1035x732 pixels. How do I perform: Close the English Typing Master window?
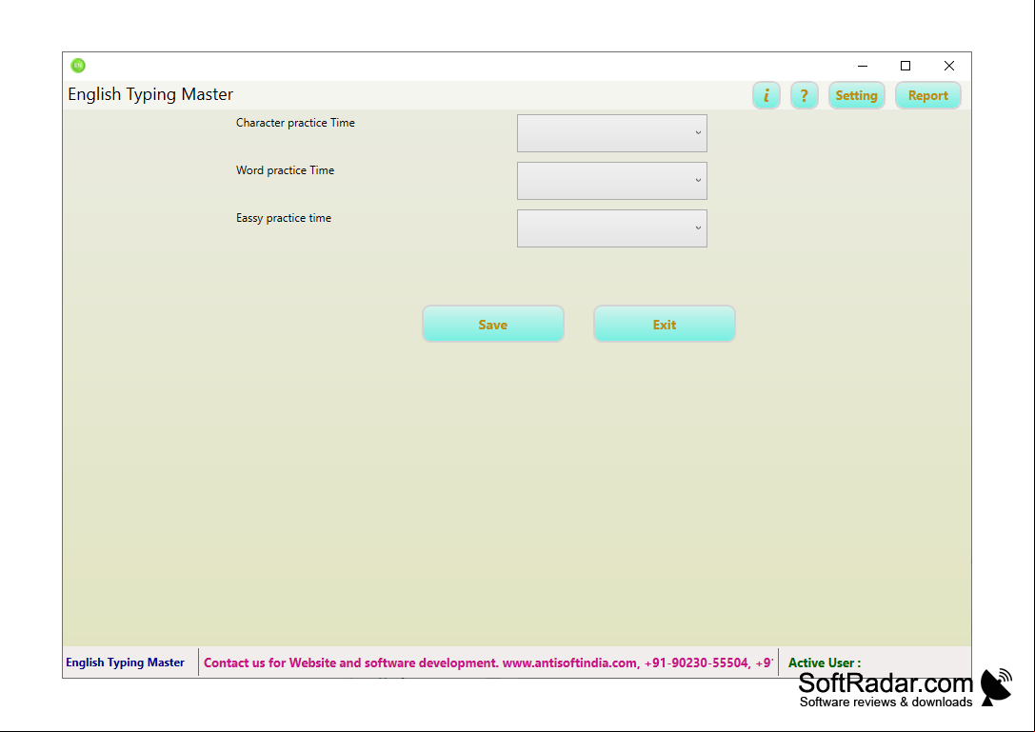949,66
